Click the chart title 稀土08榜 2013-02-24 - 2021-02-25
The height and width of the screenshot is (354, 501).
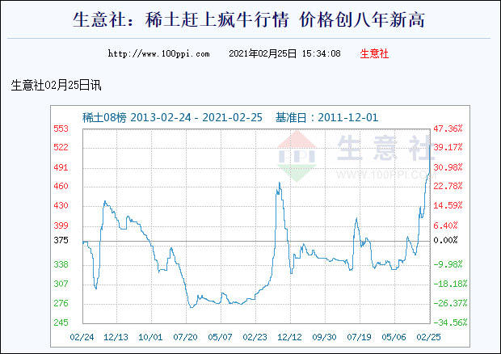172,117
